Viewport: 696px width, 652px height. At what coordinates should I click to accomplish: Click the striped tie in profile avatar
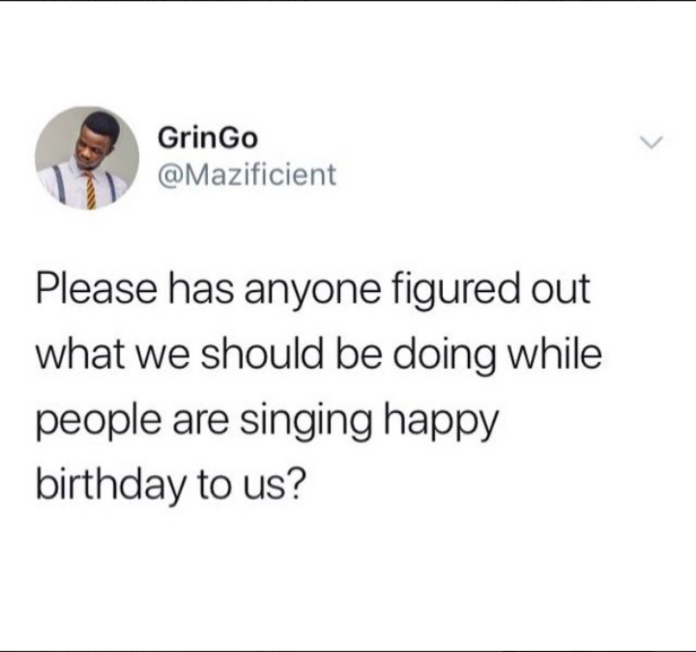[89, 189]
